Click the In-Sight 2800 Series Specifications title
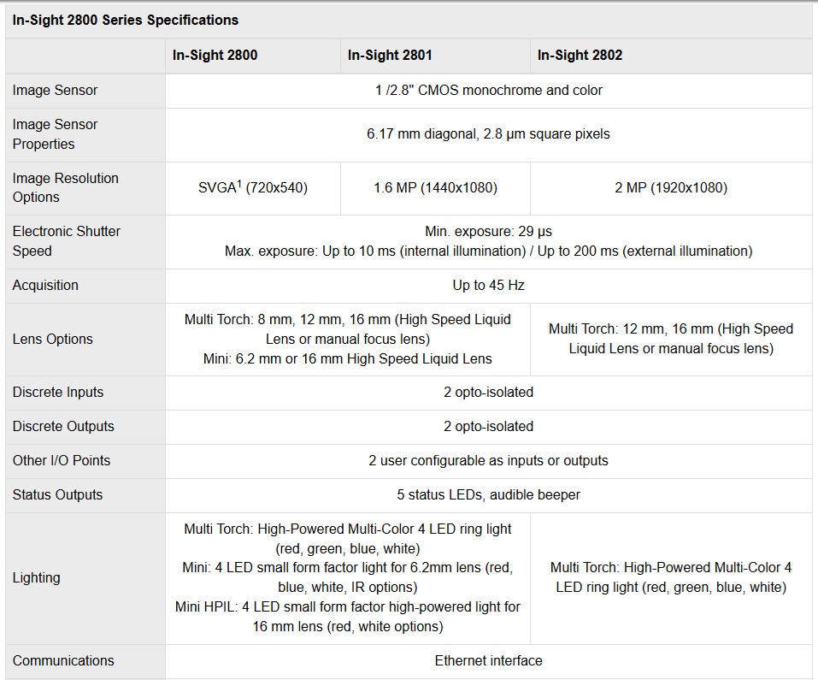The image size is (818, 680). (x=126, y=20)
